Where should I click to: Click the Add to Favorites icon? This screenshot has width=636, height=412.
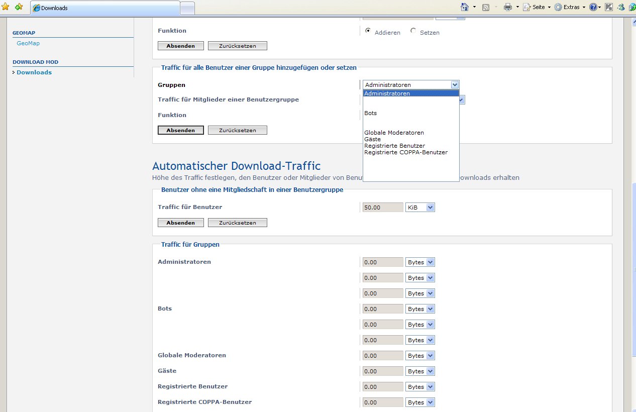(x=19, y=7)
